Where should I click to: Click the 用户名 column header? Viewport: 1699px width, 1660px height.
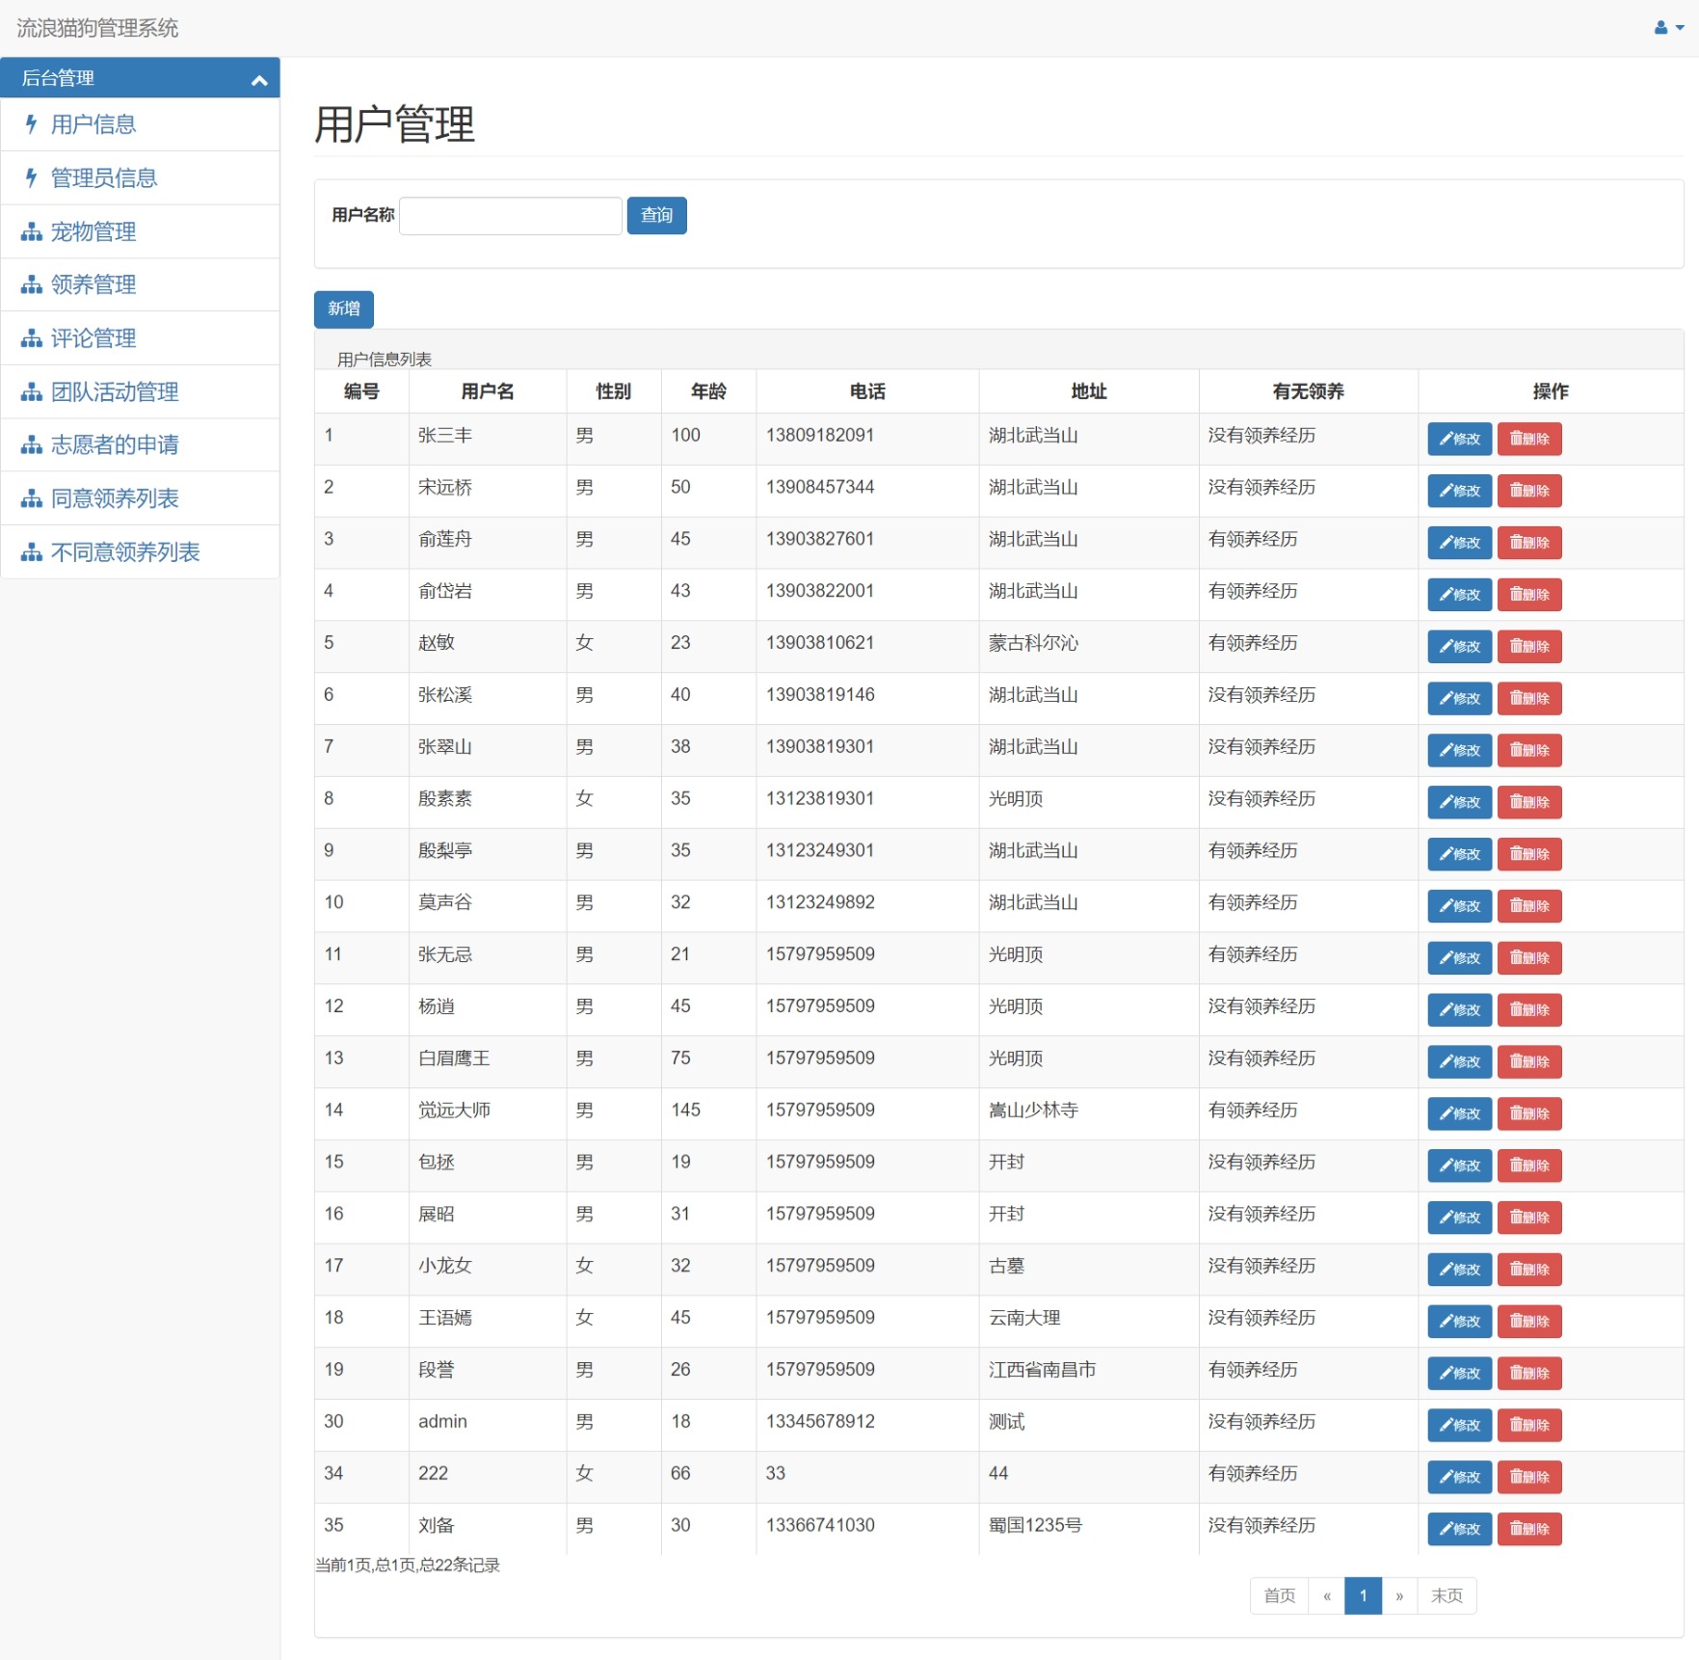point(488,392)
